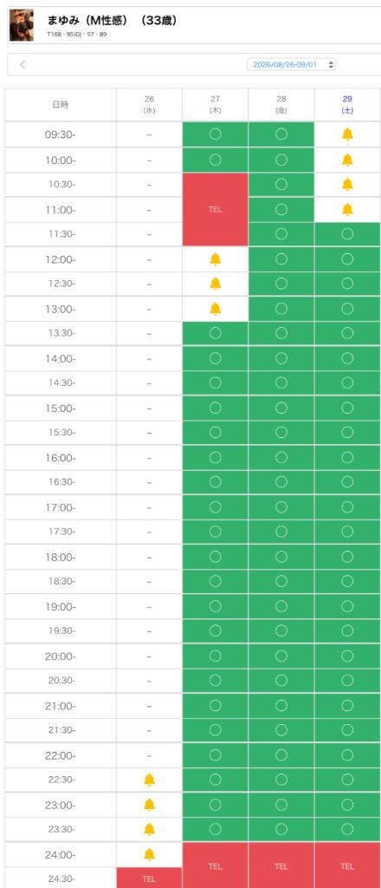381x888 pixels.
Task: Open the 2026/08/26-09/01 week dropdown
Action: click(292, 64)
